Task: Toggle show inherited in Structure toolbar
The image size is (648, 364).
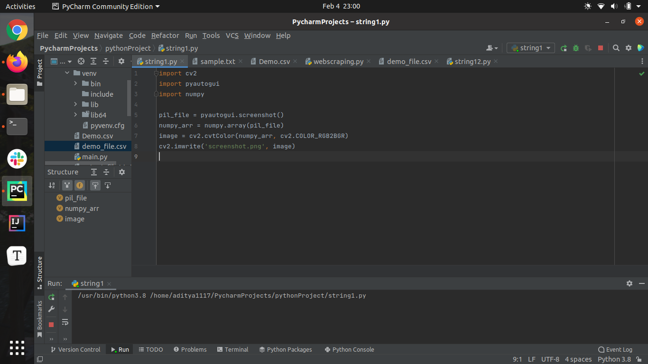Action: click(x=67, y=185)
